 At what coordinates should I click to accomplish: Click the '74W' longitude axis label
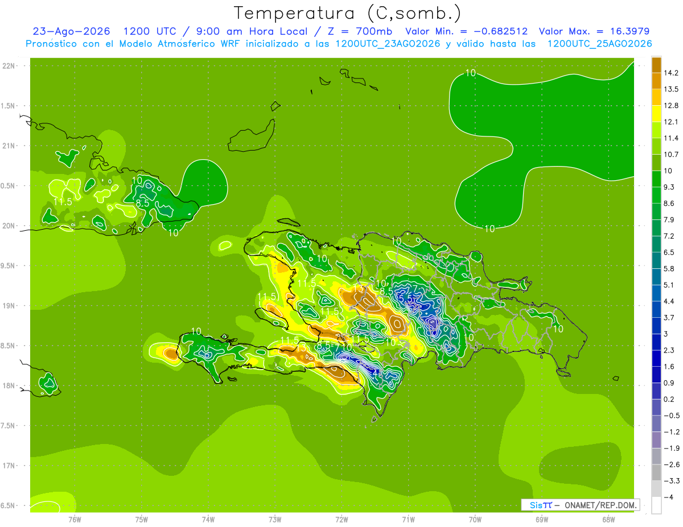point(208,519)
